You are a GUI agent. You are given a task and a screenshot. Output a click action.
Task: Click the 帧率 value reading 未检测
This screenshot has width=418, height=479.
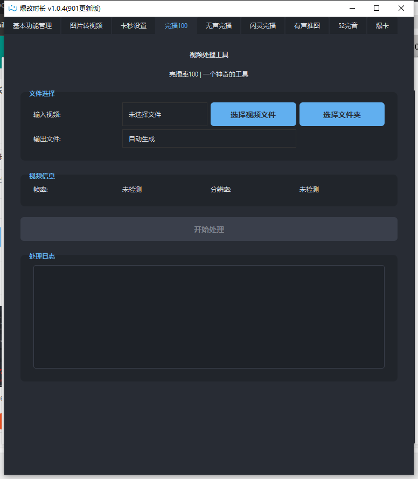coord(132,190)
